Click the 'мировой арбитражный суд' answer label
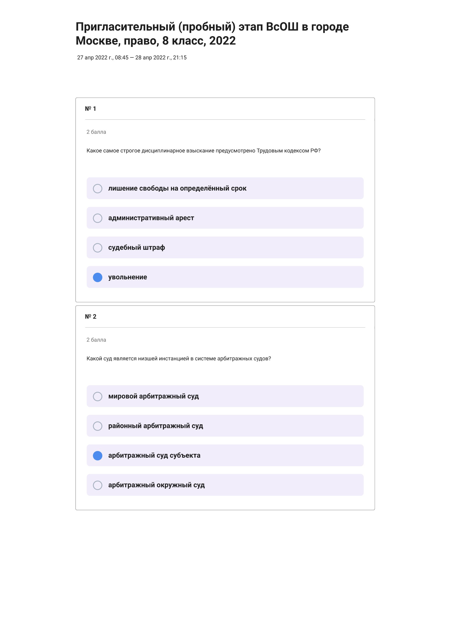Screen dimensions: 449x636 (154, 396)
